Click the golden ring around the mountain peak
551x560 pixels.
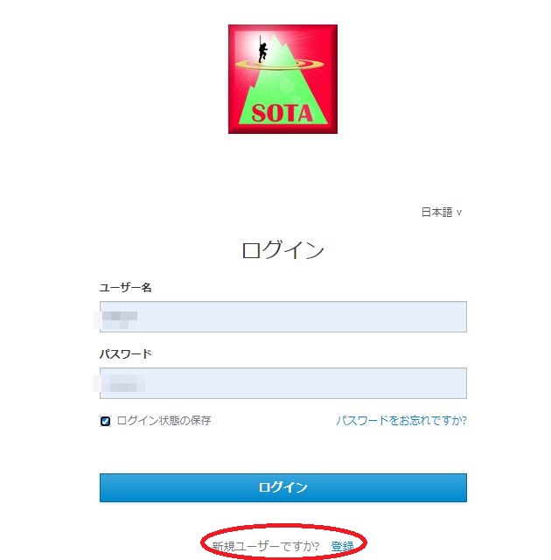(279, 64)
